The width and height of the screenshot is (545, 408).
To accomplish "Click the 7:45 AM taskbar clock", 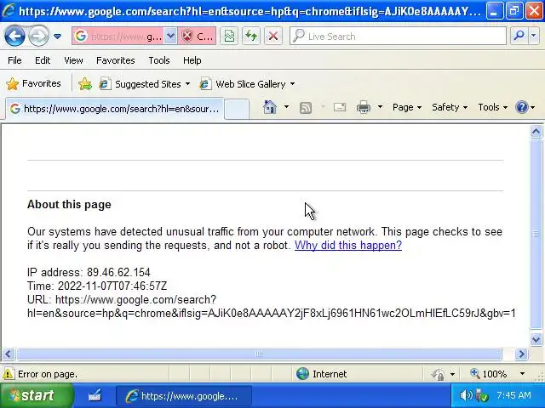I will pyautogui.click(x=513, y=395).
